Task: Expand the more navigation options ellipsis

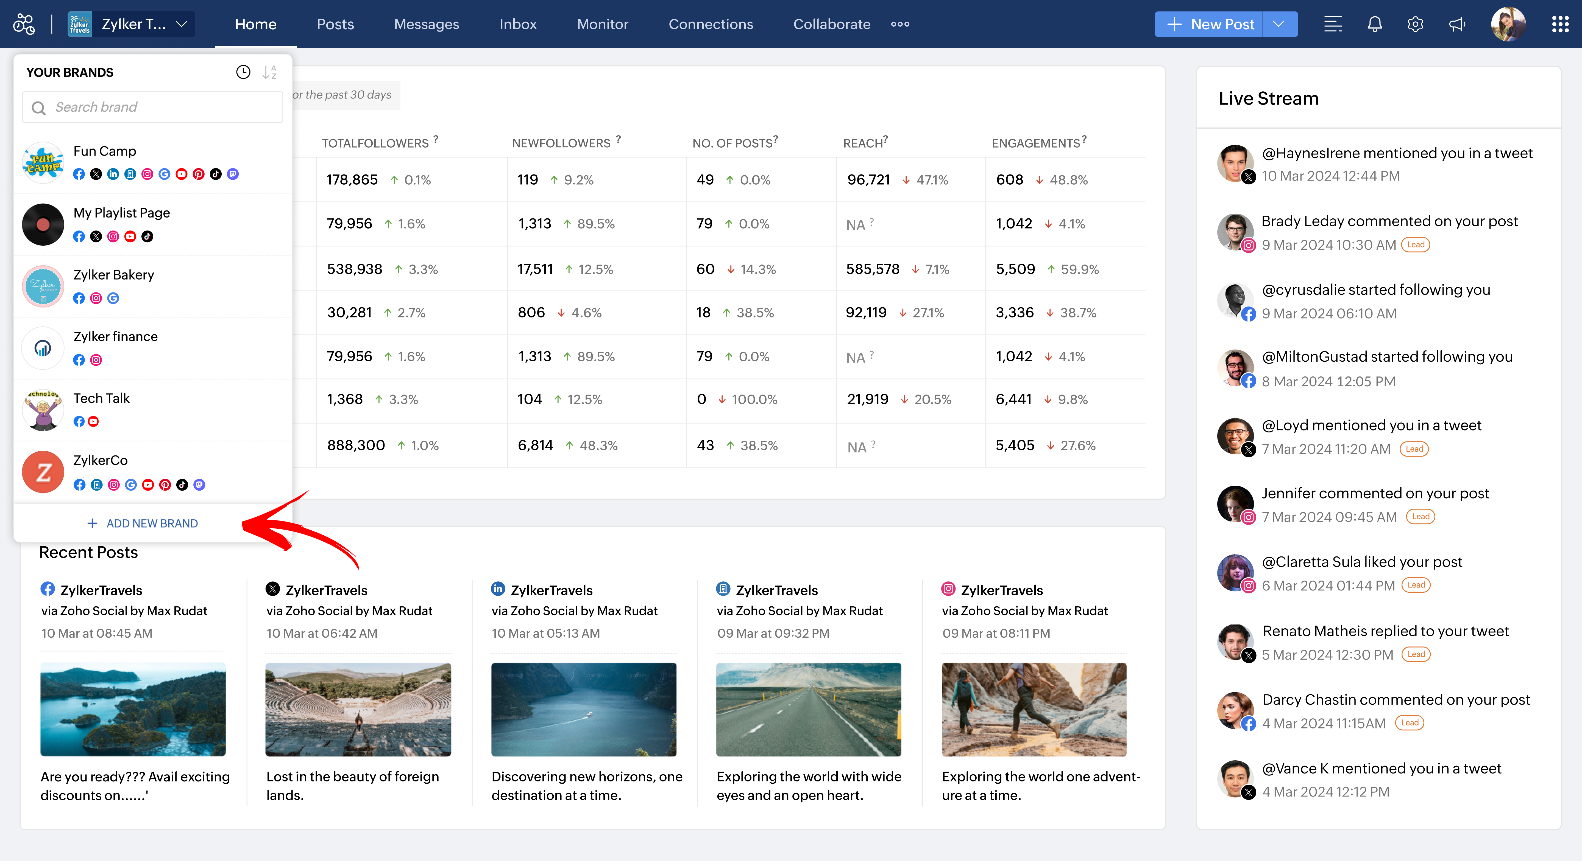Action: (900, 24)
